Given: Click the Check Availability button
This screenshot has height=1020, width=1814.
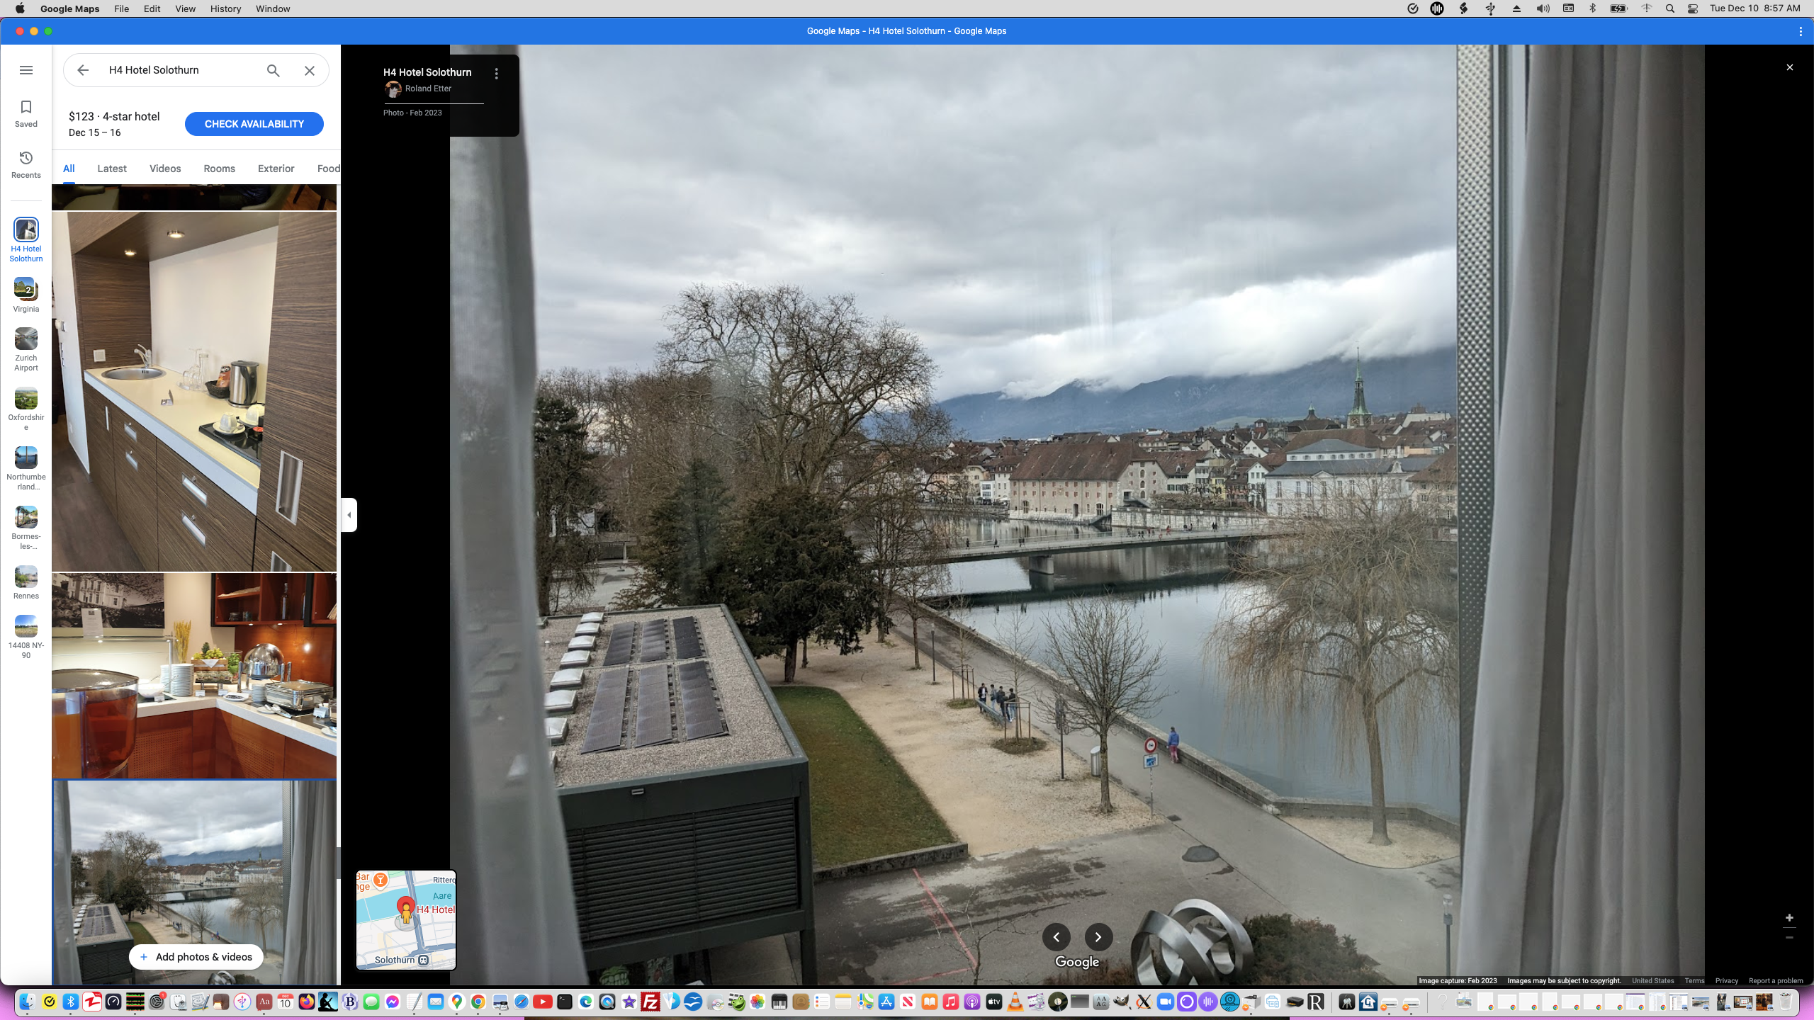Looking at the screenshot, I should pyautogui.click(x=254, y=124).
